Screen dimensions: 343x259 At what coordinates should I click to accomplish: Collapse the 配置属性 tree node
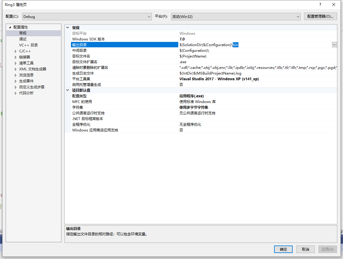10,27
